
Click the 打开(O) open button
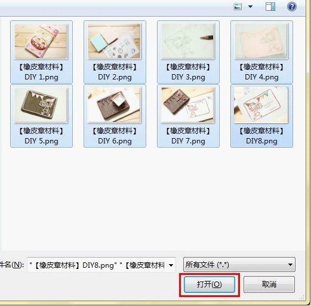tap(210, 284)
